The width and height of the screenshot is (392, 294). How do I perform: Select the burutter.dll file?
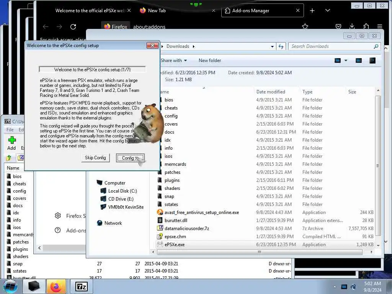point(176,220)
